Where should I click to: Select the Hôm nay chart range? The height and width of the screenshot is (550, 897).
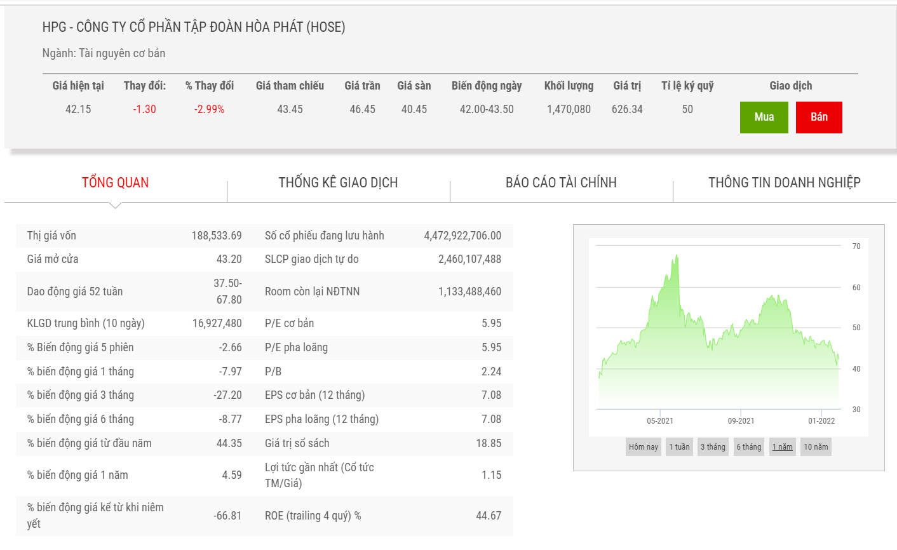pyautogui.click(x=643, y=447)
